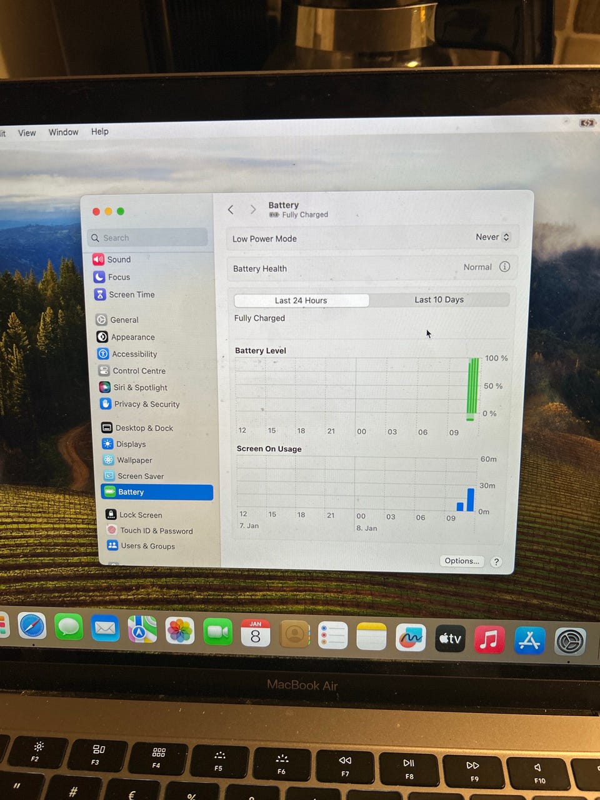Click the settings Search field
This screenshot has width=600, height=800.
tap(148, 237)
